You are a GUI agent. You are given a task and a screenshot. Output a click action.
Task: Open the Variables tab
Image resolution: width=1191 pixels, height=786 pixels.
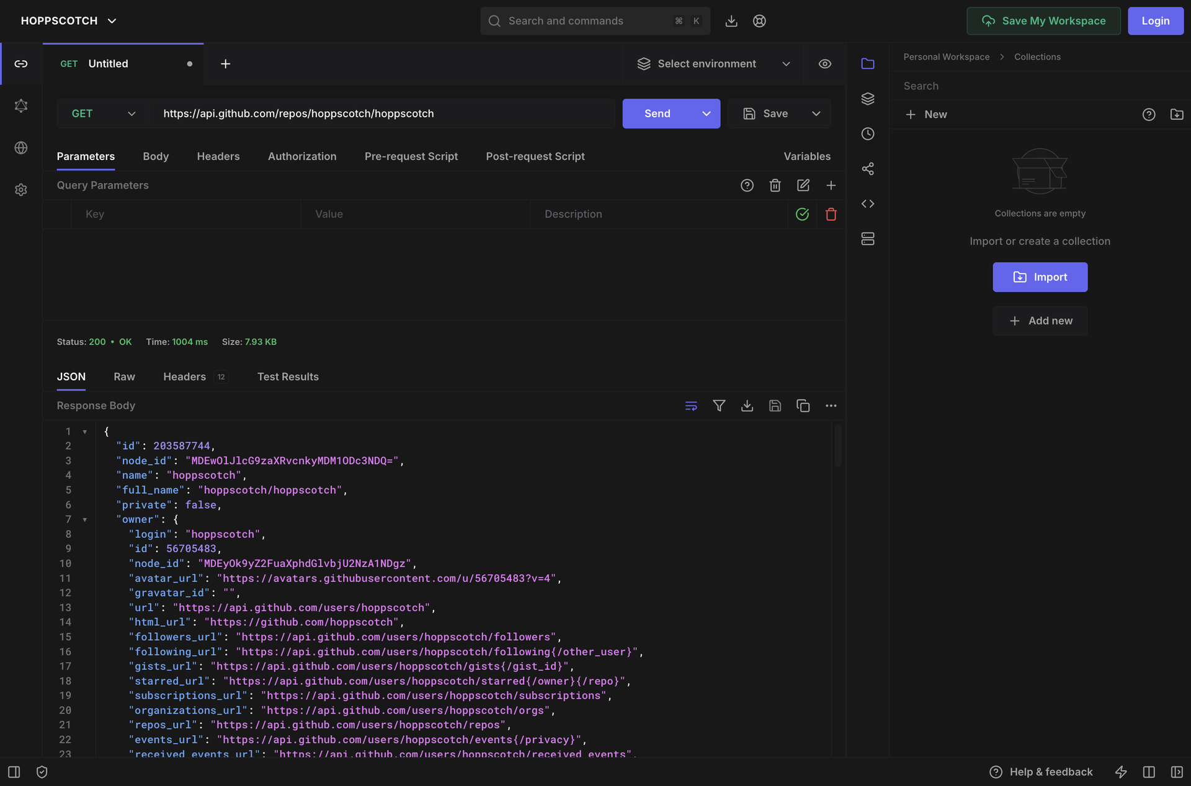click(x=807, y=156)
